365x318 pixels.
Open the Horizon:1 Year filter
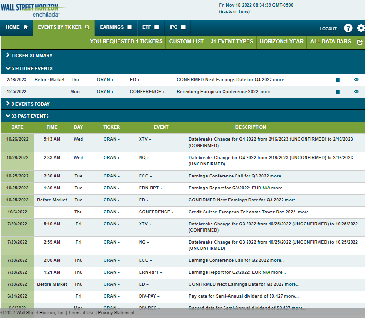pos(282,42)
